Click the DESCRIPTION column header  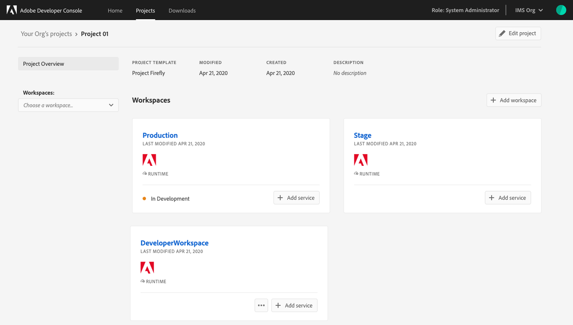(348, 63)
